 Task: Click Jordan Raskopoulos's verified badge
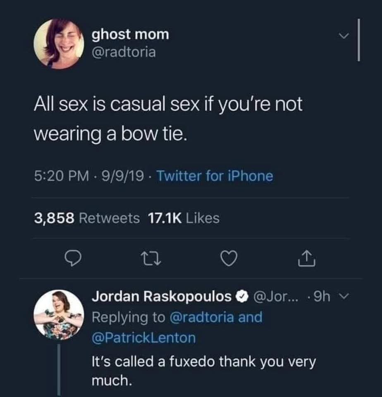click(241, 297)
